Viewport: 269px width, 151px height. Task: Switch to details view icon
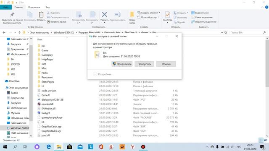tap(261, 140)
